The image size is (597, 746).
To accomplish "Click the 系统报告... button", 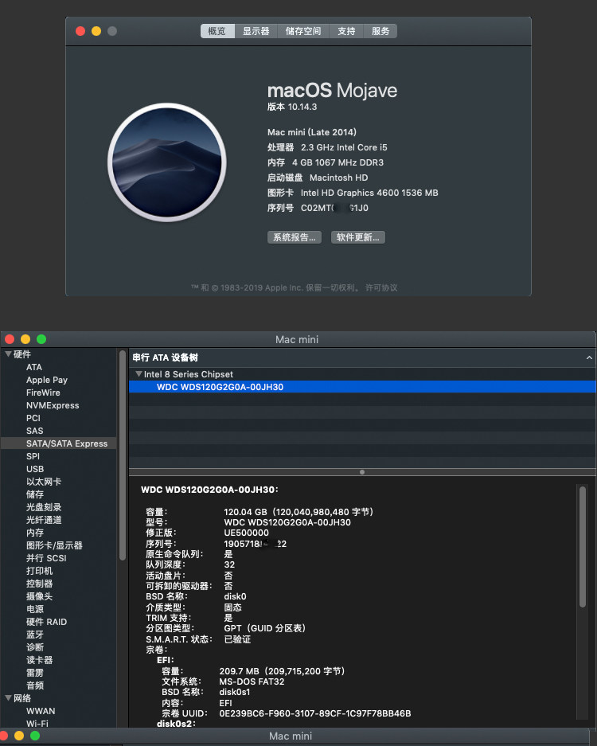I will 295,237.
